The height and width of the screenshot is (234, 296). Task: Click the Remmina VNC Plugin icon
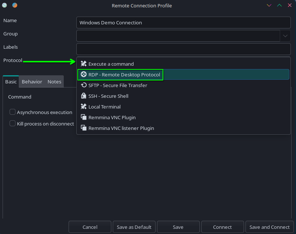[84, 117]
